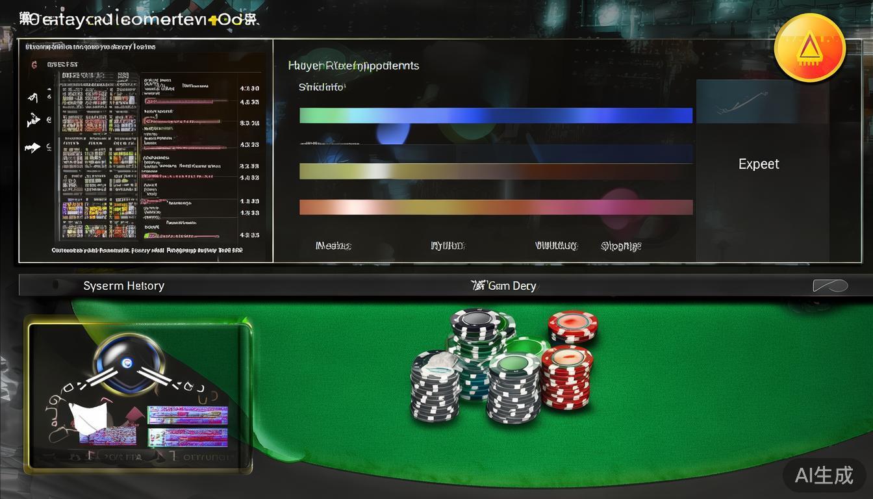Viewport: 873px width, 499px height.
Task: Toggle the pill-shaped switch in the bar
Action: coord(830,286)
